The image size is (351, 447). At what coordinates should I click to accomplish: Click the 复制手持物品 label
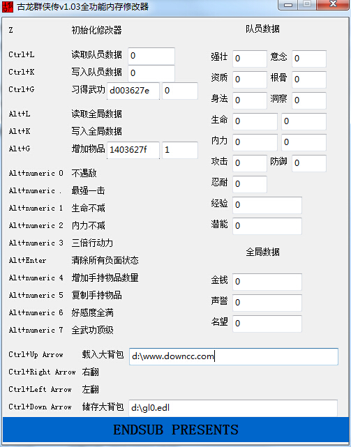click(96, 295)
